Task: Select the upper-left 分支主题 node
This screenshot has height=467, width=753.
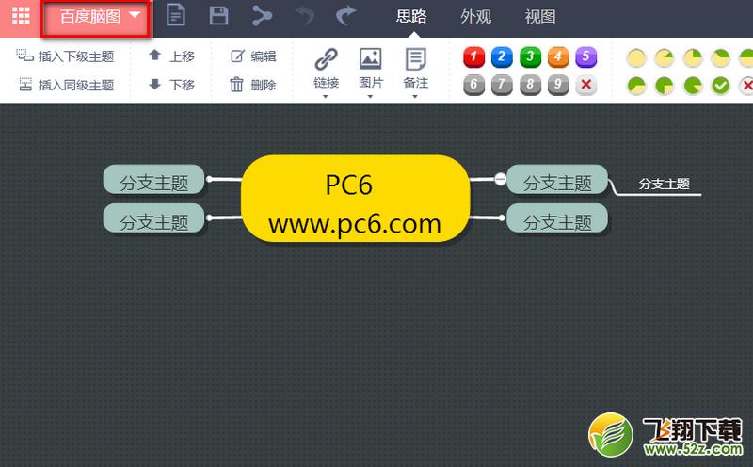Action: pyautogui.click(x=154, y=179)
